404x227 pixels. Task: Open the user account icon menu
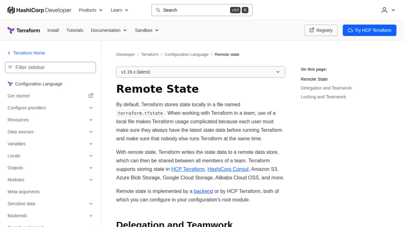[388, 10]
